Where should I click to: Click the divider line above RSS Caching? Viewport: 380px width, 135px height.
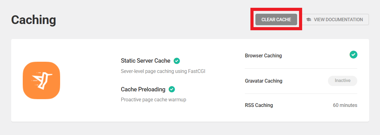click(x=301, y=94)
